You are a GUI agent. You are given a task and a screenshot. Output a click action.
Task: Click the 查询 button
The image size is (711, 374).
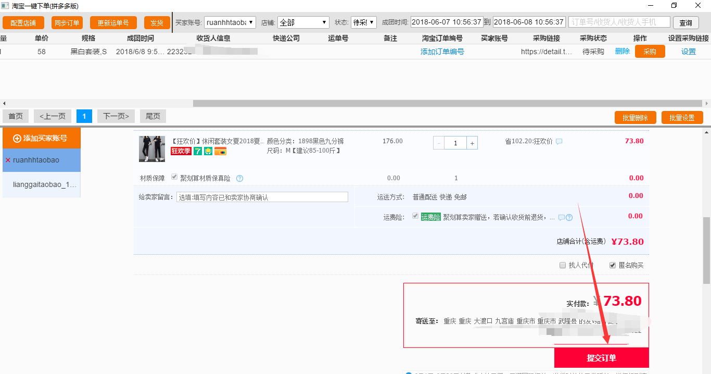(x=686, y=23)
